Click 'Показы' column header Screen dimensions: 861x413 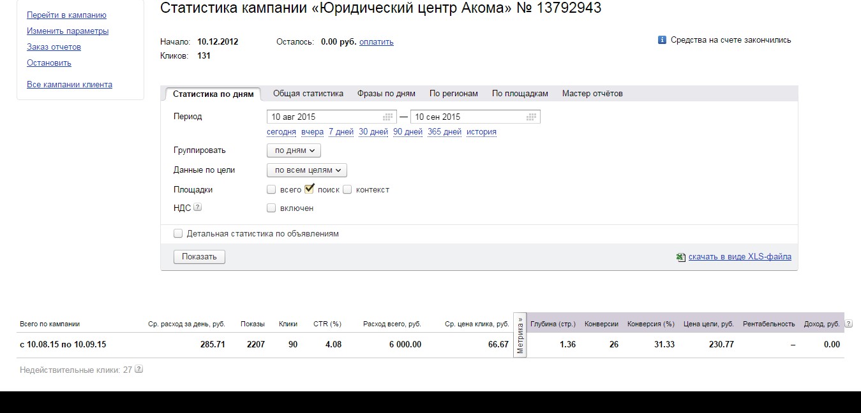click(253, 324)
